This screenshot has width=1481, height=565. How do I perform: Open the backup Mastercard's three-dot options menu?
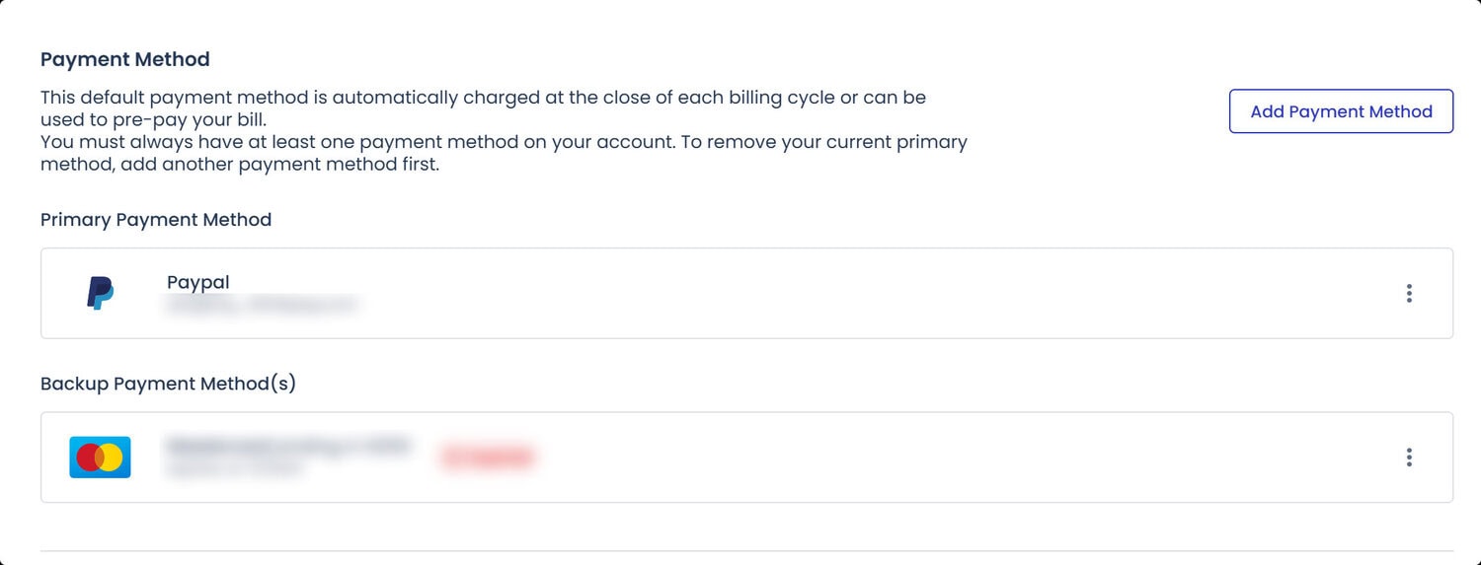(x=1409, y=458)
